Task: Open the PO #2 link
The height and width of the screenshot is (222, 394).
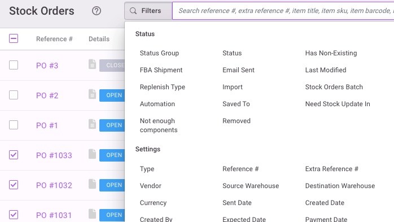Action: [47, 95]
